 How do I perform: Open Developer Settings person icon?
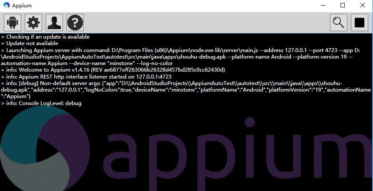(x=54, y=23)
